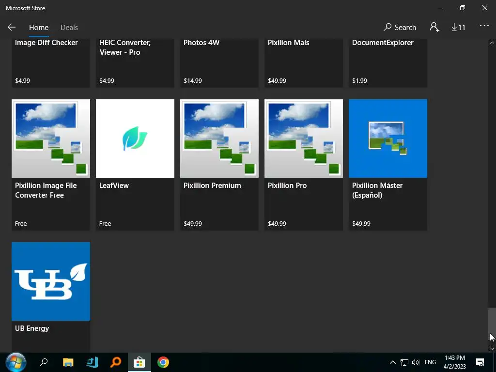496x372 pixels.
Task: Click the scrollbar down arrow
Action: click(492, 349)
